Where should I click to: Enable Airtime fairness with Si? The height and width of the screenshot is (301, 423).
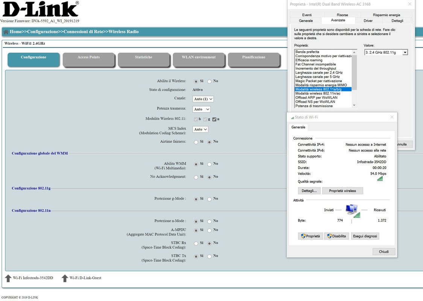click(196, 142)
